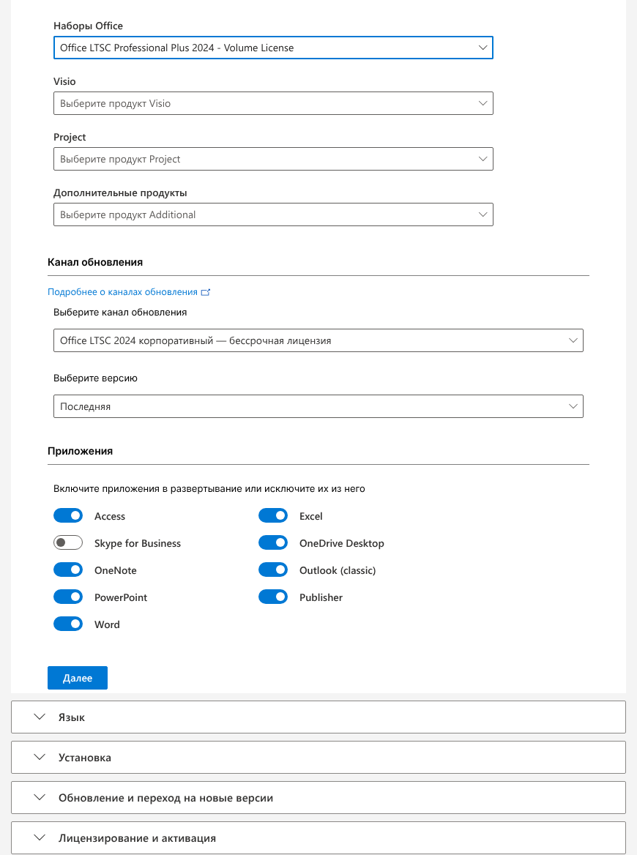Switch off the Word toggle

coord(68,624)
